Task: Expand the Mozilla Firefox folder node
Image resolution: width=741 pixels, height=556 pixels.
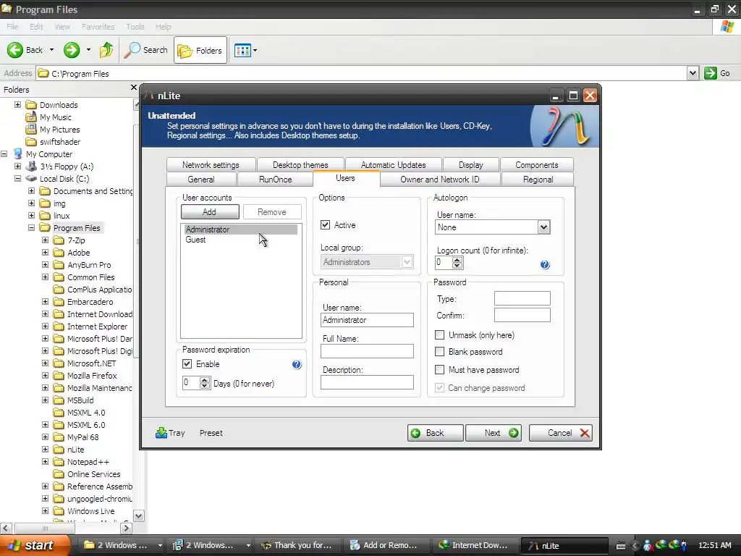Action: 45,376
